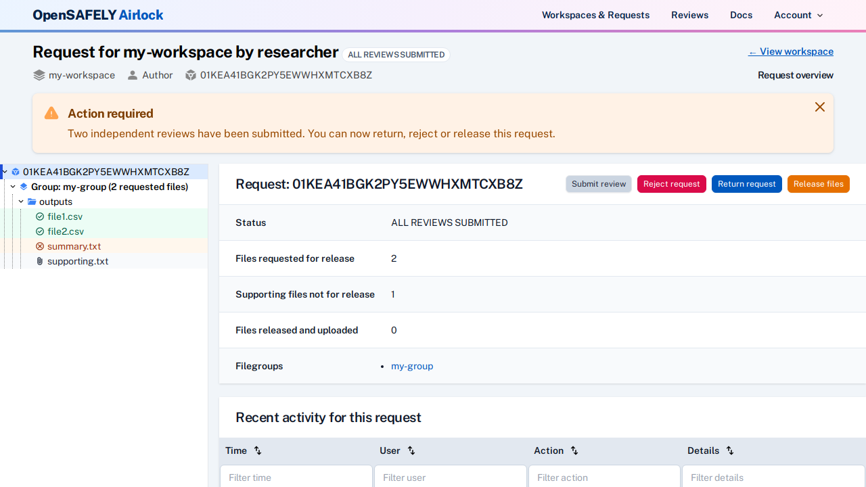
Task: Click the Time column sort icon
Action: 257,450
